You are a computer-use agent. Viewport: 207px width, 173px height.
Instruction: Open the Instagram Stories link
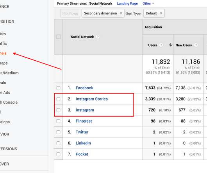[x=92, y=99]
